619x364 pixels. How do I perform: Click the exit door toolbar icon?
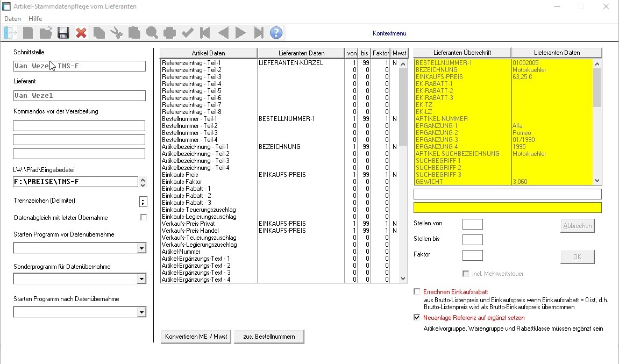pos(10,33)
